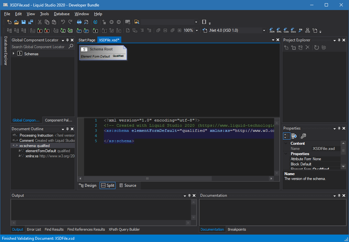The image size is (349, 242).
Task: Switch to Source view
Action: (128, 185)
